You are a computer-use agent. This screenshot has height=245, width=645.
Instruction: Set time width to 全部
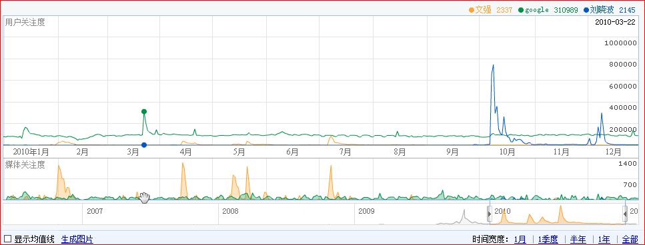[630, 239]
